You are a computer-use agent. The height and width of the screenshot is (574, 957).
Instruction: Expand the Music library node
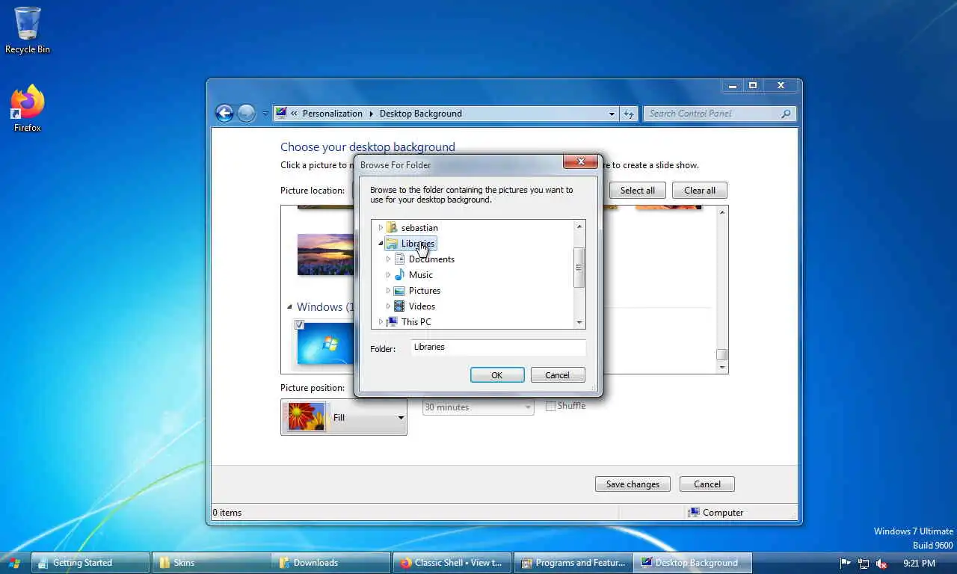click(388, 274)
